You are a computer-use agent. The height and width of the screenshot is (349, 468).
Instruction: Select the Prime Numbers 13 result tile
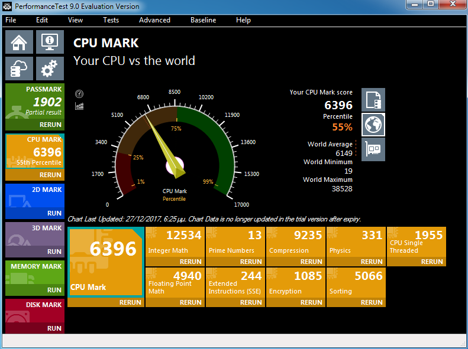pyautogui.click(x=235, y=242)
